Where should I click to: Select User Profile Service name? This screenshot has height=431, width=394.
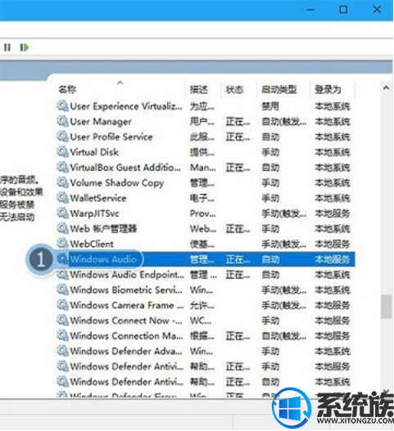point(111,137)
